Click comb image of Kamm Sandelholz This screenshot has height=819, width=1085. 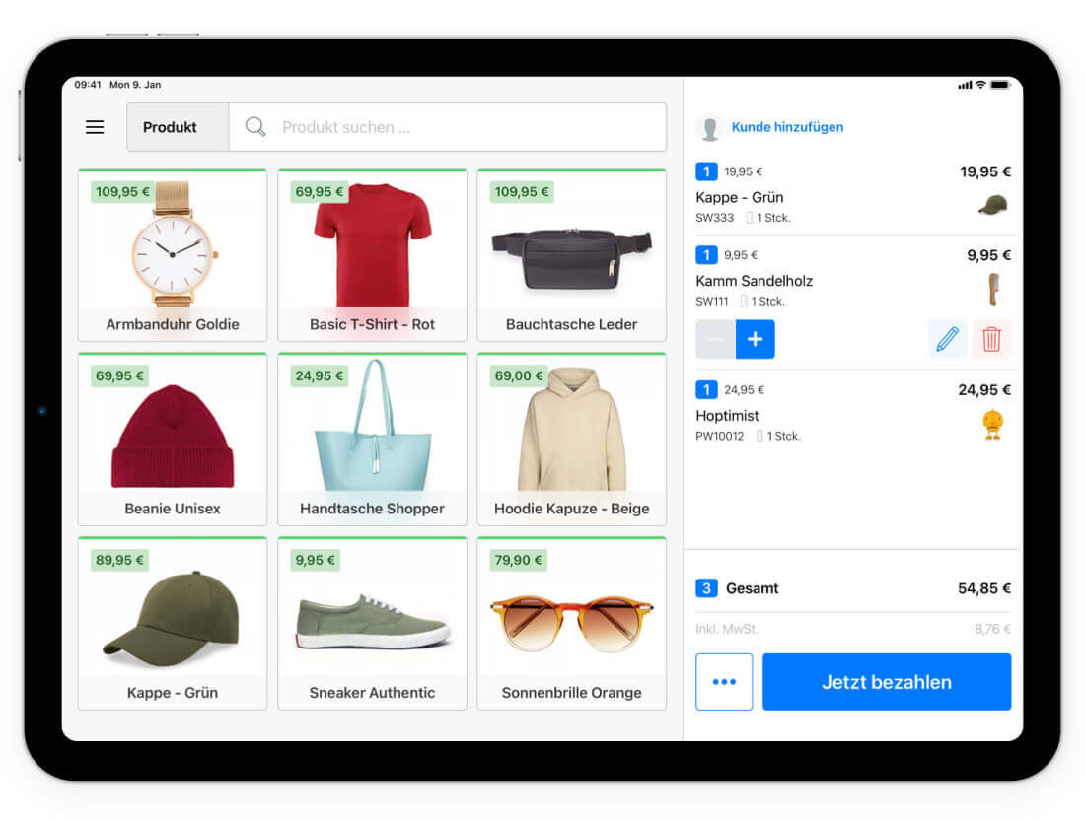993,289
